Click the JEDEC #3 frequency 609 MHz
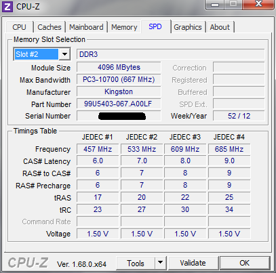Viewport: 276px width, 273px height. pos(185,149)
